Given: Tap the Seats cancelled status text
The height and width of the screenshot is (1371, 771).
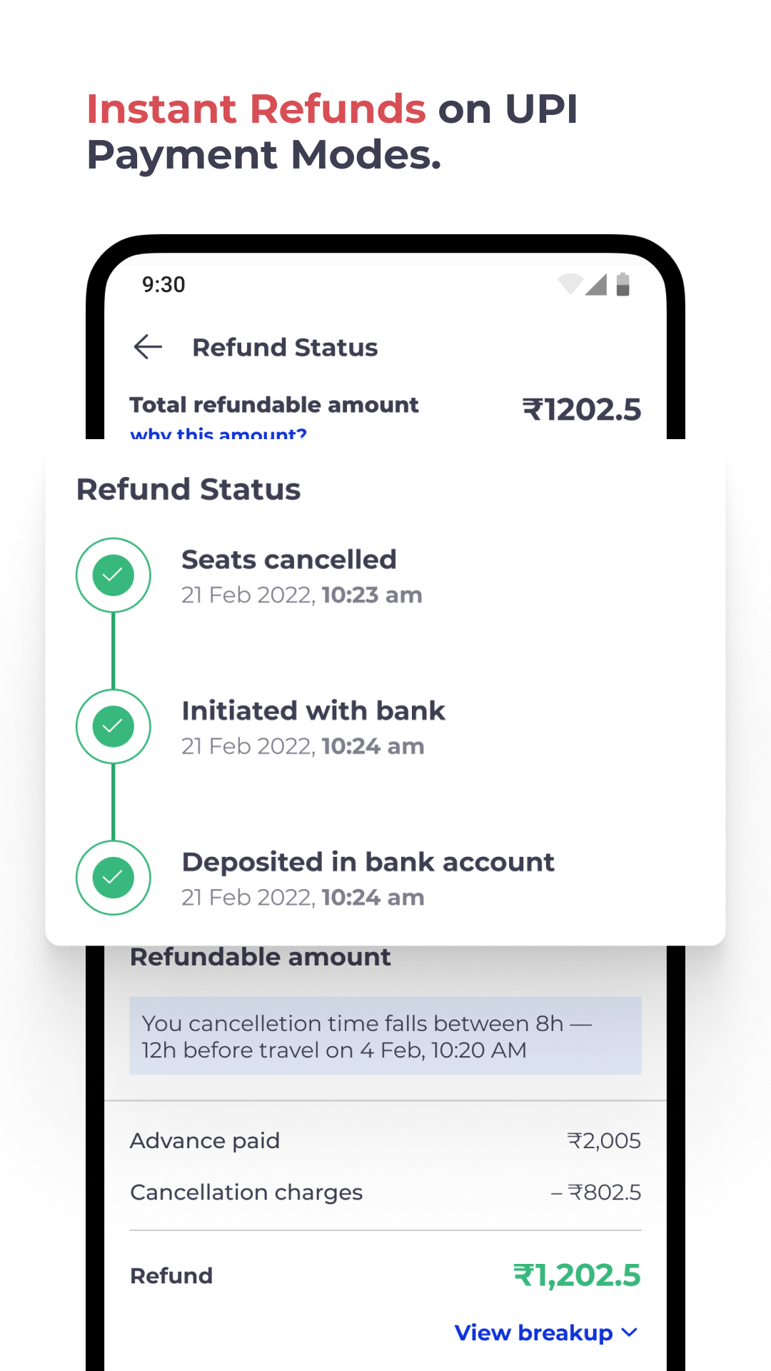Looking at the screenshot, I should point(289,560).
